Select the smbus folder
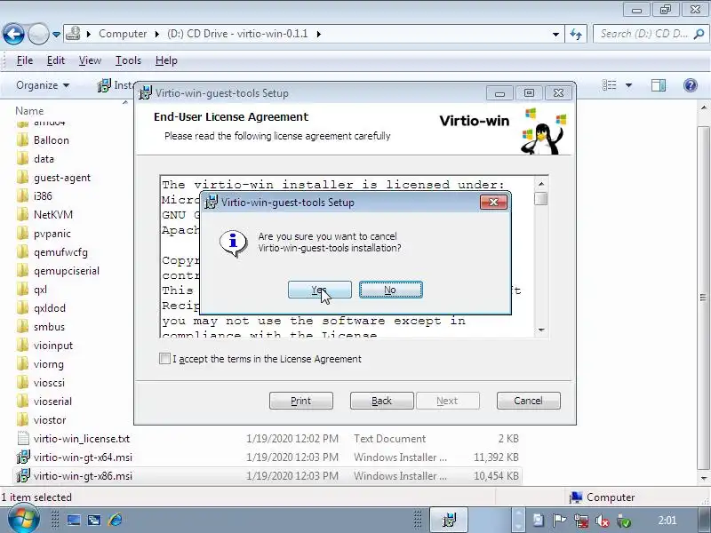This screenshot has height=533, width=711. (49, 327)
